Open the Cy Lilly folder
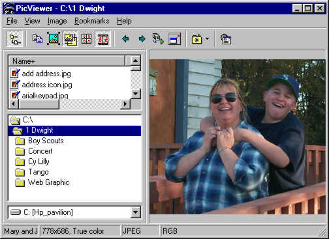This screenshot has height=239, width=329. [39, 162]
